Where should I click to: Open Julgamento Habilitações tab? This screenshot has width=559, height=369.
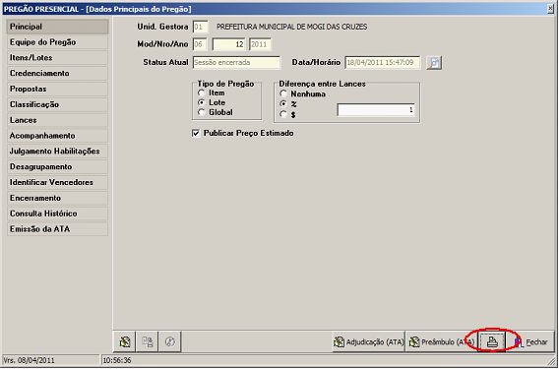click(x=57, y=152)
